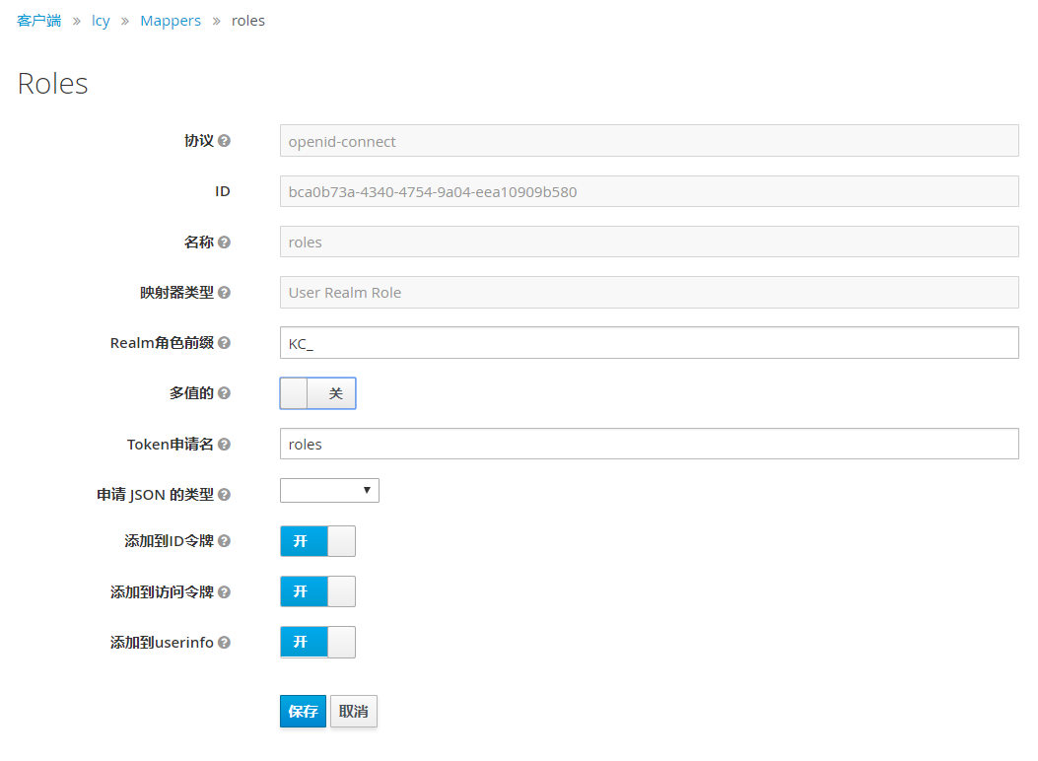The image size is (1038, 761).
Task: Click the Realm角色前缀 field containing KC_
Action: click(x=649, y=343)
